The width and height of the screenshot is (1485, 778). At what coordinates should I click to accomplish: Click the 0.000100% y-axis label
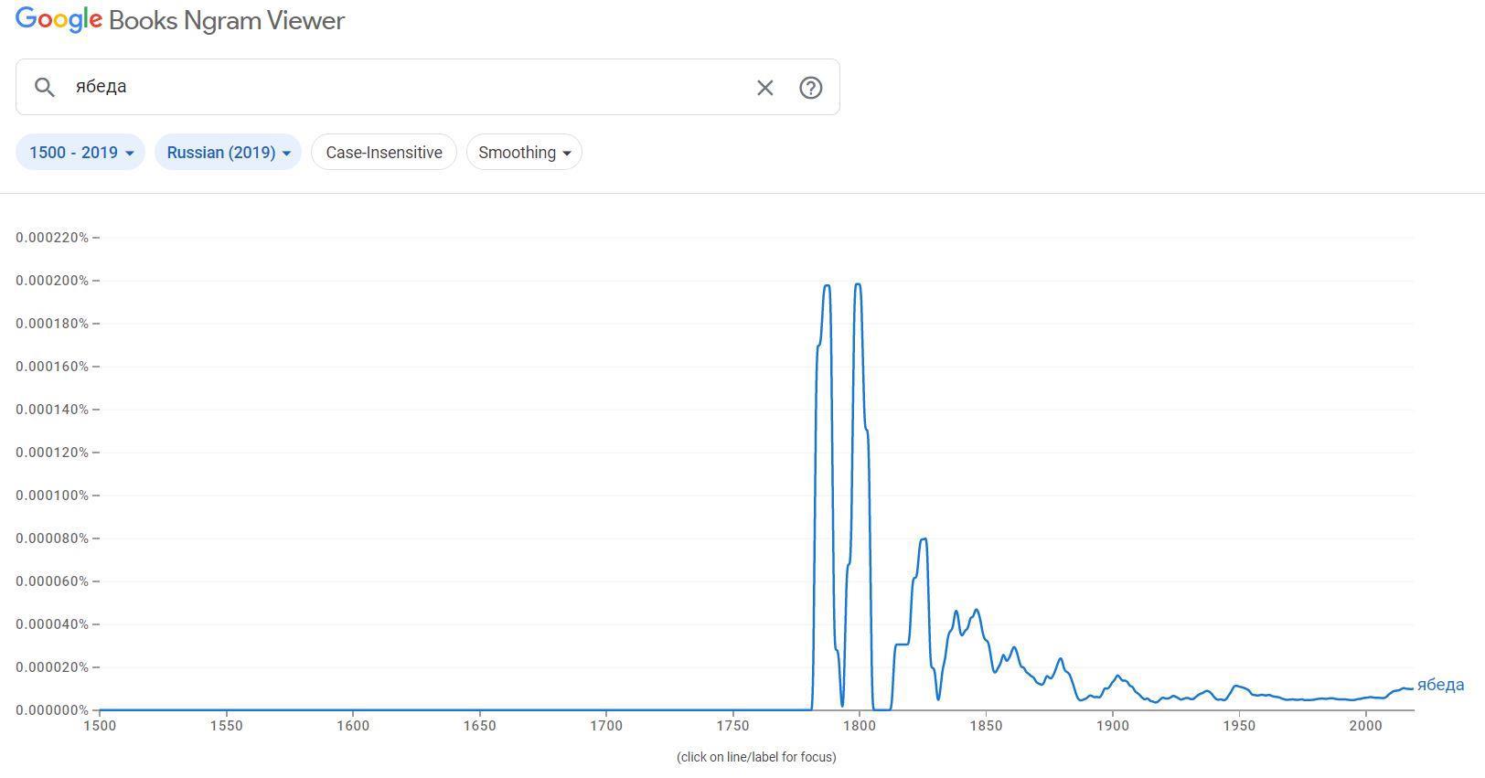[x=52, y=496]
